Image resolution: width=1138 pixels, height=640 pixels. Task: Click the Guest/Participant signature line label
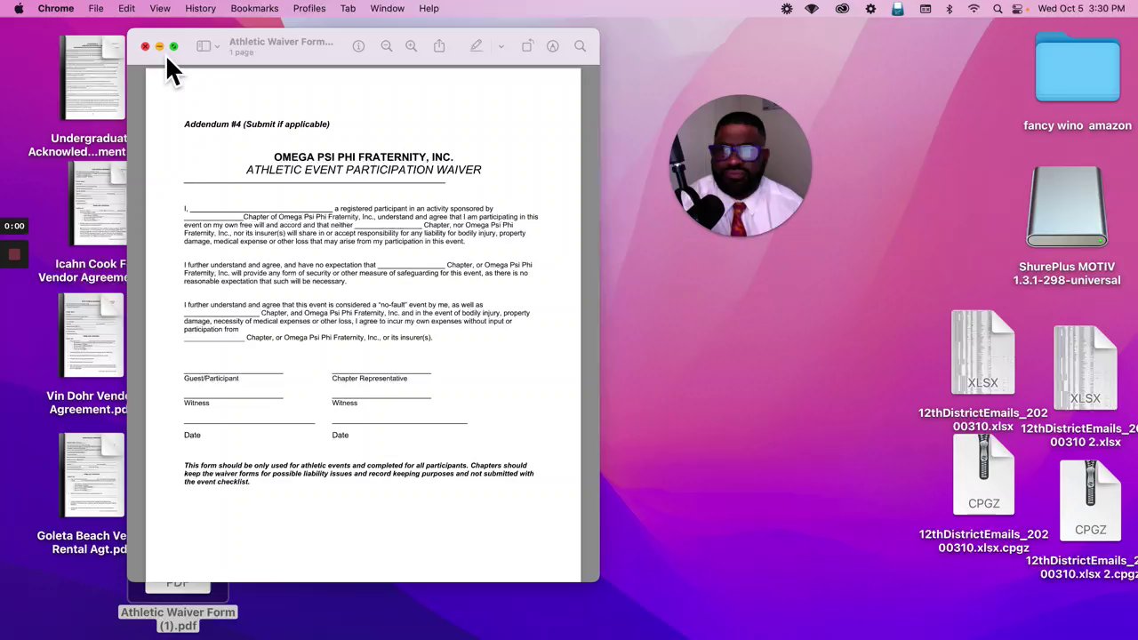click(x=212, y=379)
